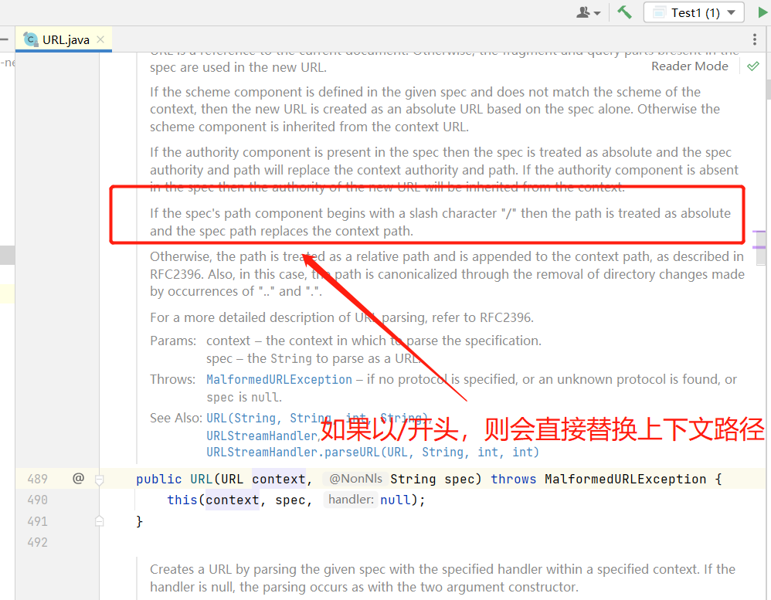Screen dimensions: 771x600
Task: Click line number 492 in the gutter
Action: [38, 542]
